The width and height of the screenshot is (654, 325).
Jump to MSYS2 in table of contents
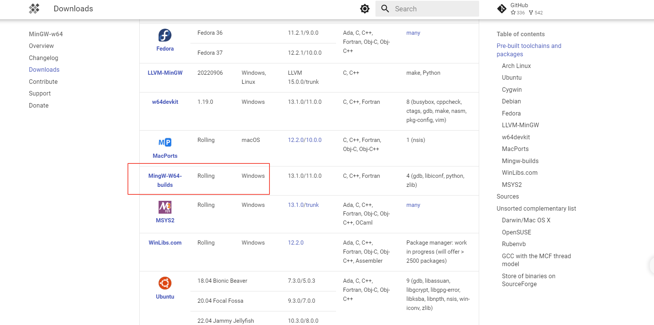[512, 185]
